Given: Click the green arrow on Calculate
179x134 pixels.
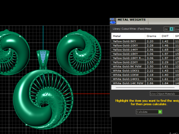Looking at the screenshot, I should 160,112.
